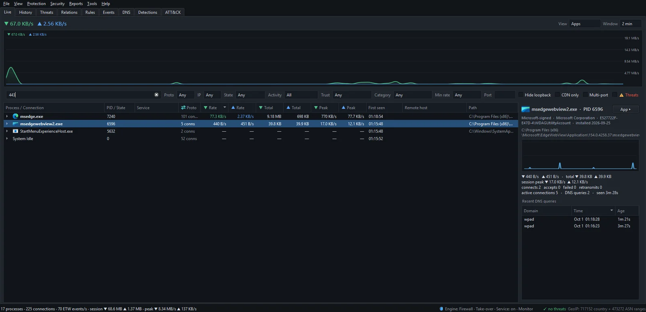The width and height of the screenshot is (646, 312).
Task: Click the shield Engine status icon
Action: click(441, 309)
